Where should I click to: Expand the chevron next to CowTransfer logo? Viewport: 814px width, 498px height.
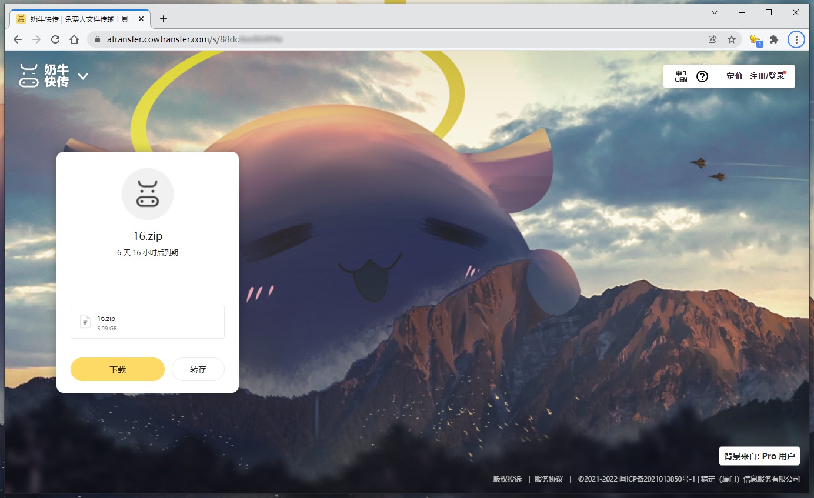[x=83, y=76]
